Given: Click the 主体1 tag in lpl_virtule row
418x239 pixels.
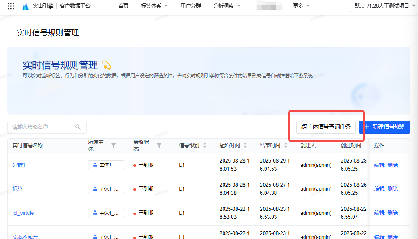Looking at the screenshot, I should (x=106, y=213).
